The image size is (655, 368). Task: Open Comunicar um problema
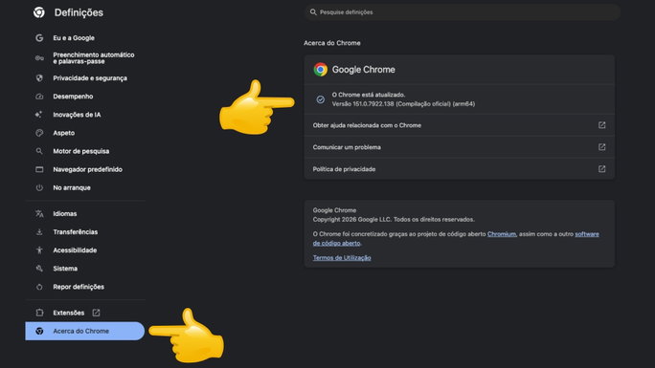[x=459, y=146]
